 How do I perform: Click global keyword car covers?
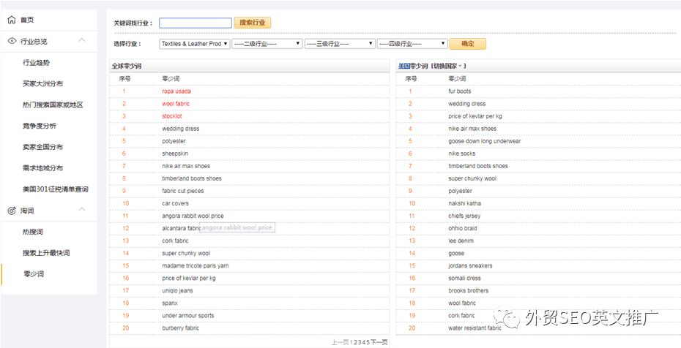coord(175,203)
